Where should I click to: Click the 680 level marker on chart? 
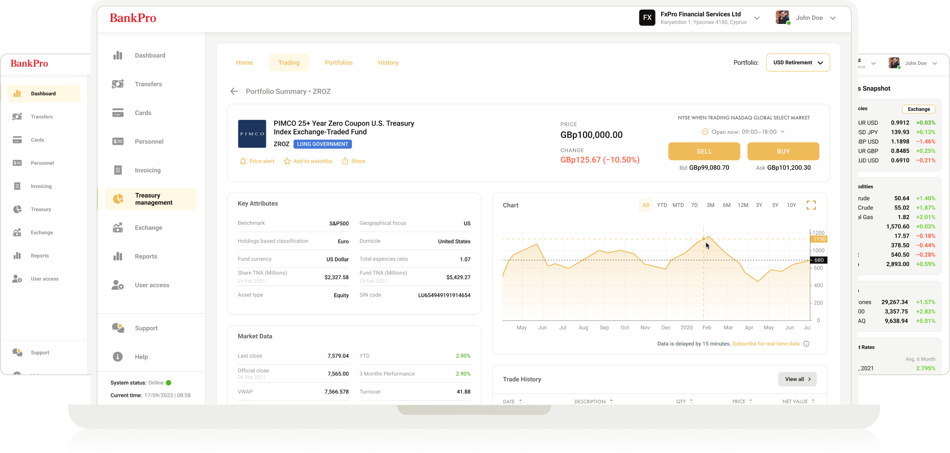(819, 260)
